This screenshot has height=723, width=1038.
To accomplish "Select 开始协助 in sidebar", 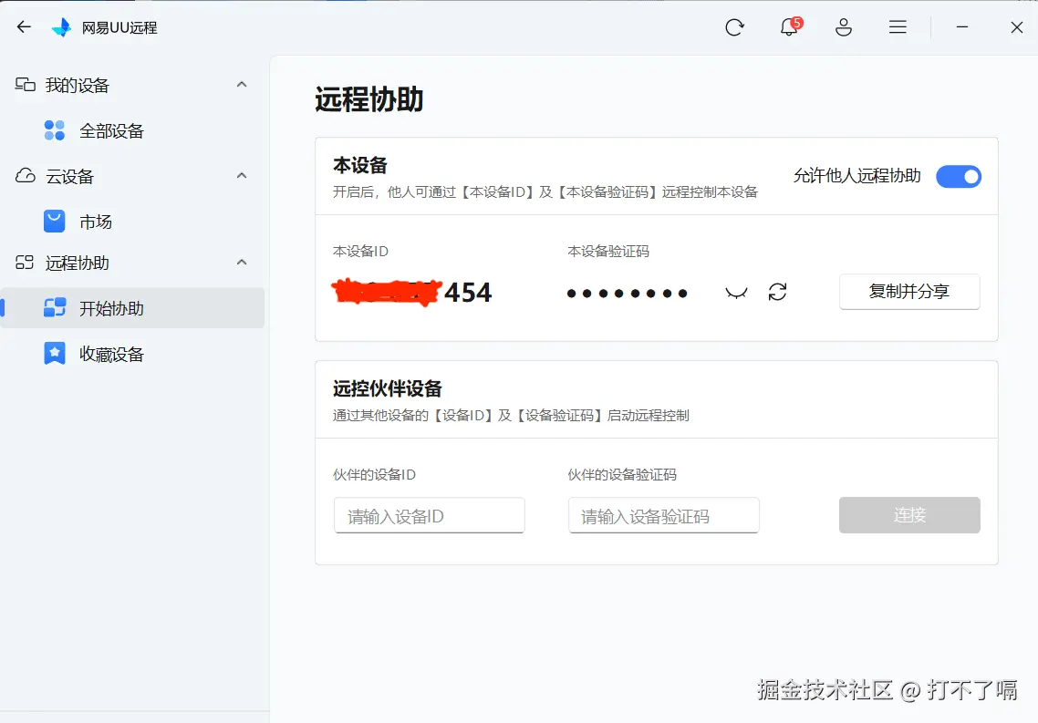I will coord(132,308).
